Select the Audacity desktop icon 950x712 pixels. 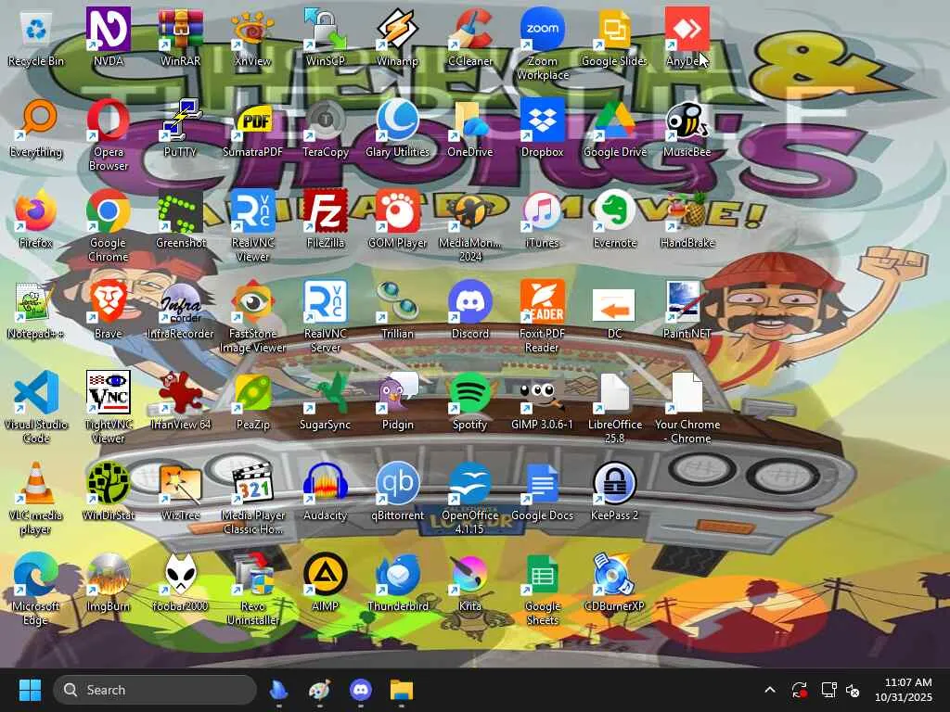click(x=326, y=483)
